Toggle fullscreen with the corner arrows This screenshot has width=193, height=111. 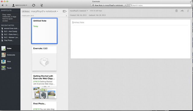(x=191, y=1)
